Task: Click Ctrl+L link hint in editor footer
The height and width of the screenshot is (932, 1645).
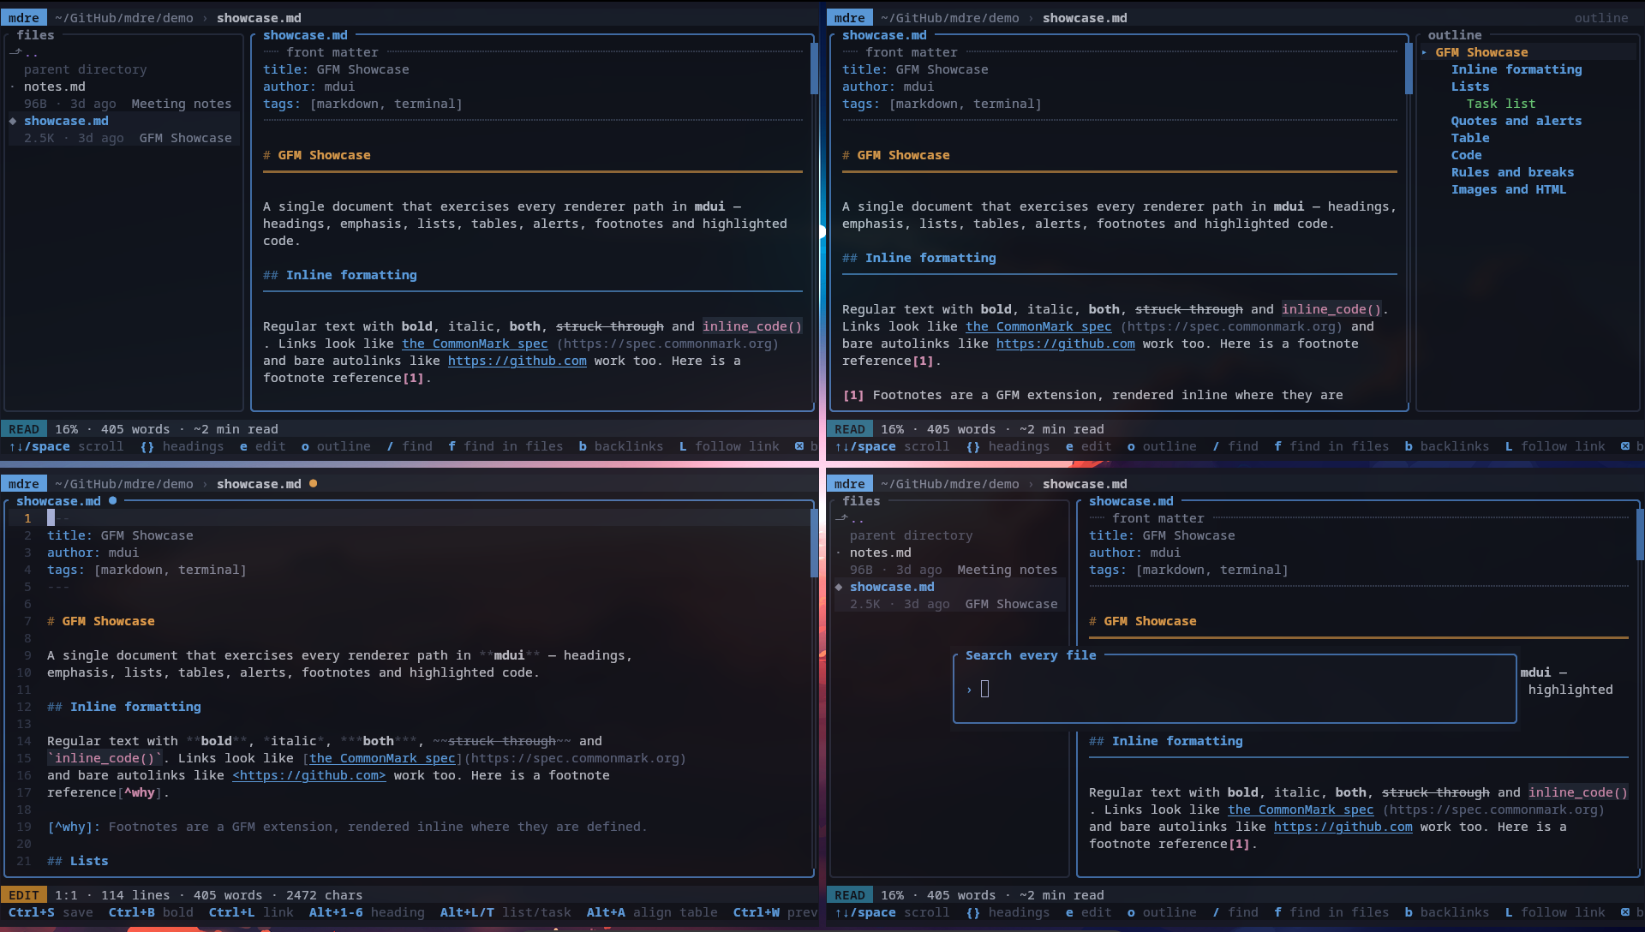Action: tap(251, 912)
